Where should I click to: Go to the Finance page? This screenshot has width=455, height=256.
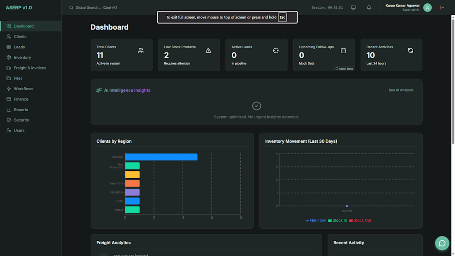coord(31,99)
